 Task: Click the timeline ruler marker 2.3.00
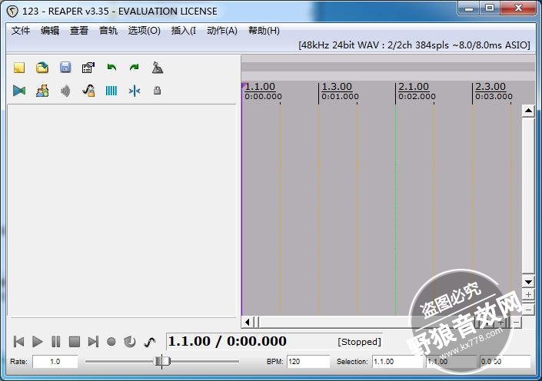coord(490,86)
